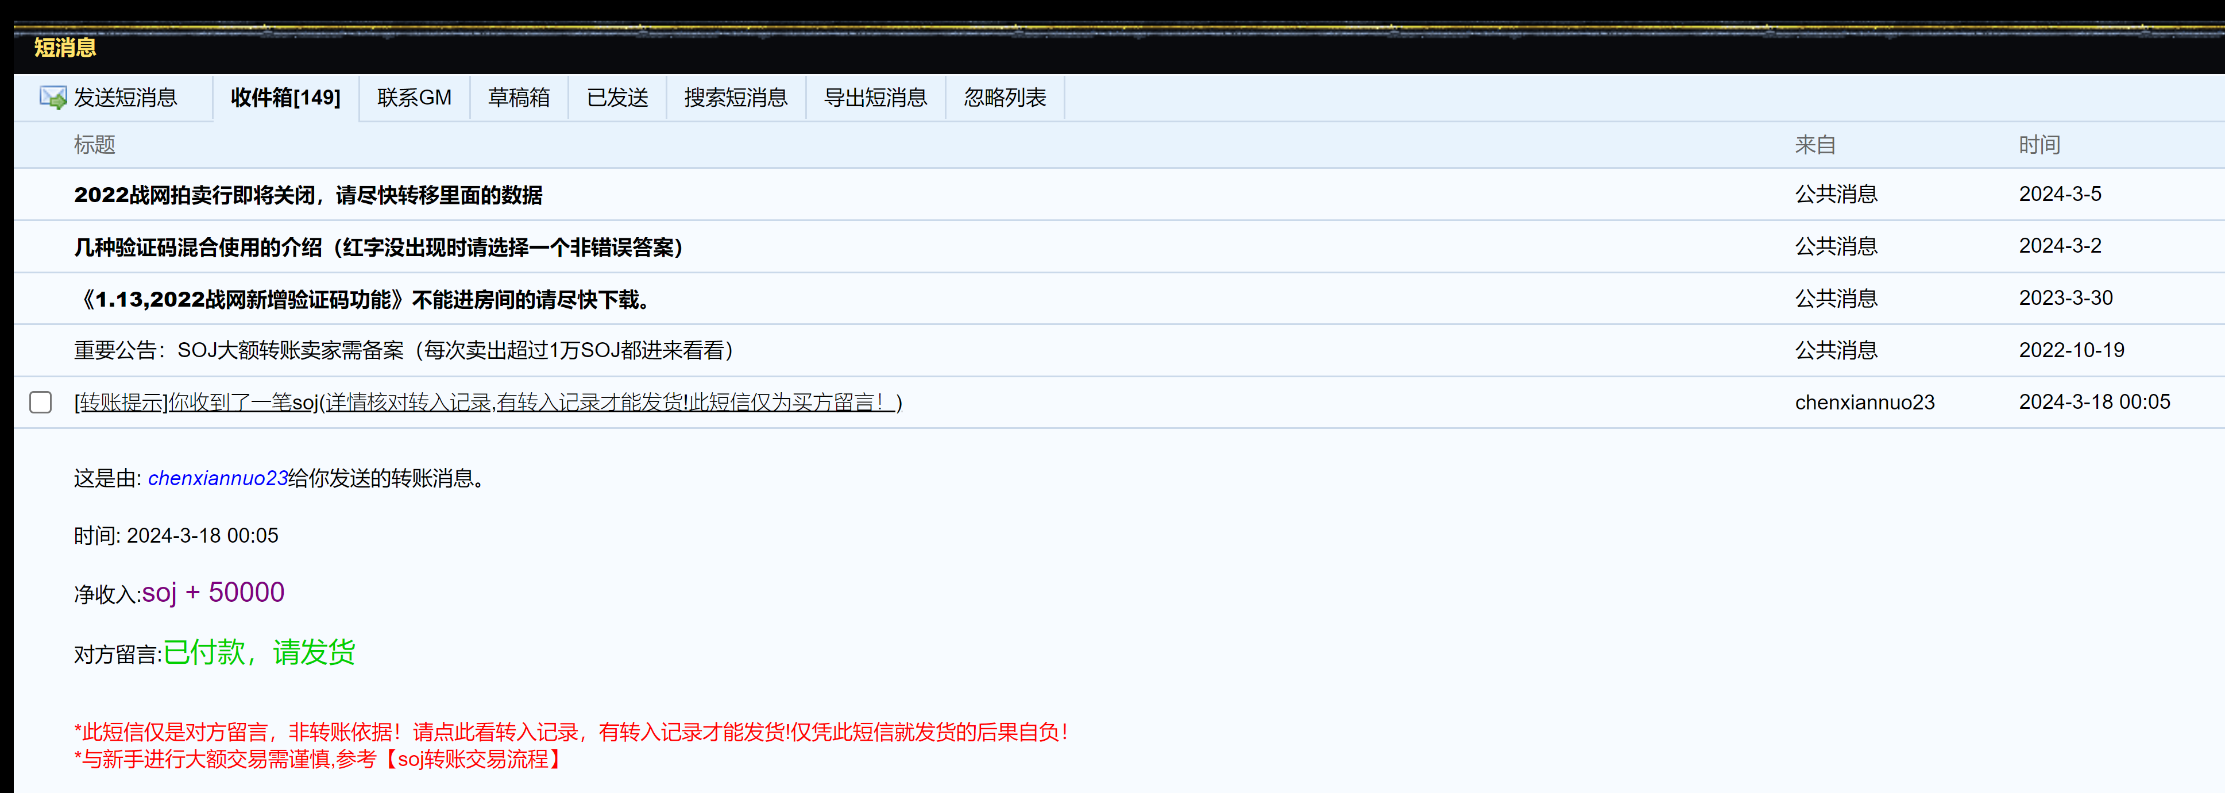Screen dimensions: 2225x793
Task: Open the 1.13,2022战网新增验证码功能 message
Action: click(x=363, y=300)
